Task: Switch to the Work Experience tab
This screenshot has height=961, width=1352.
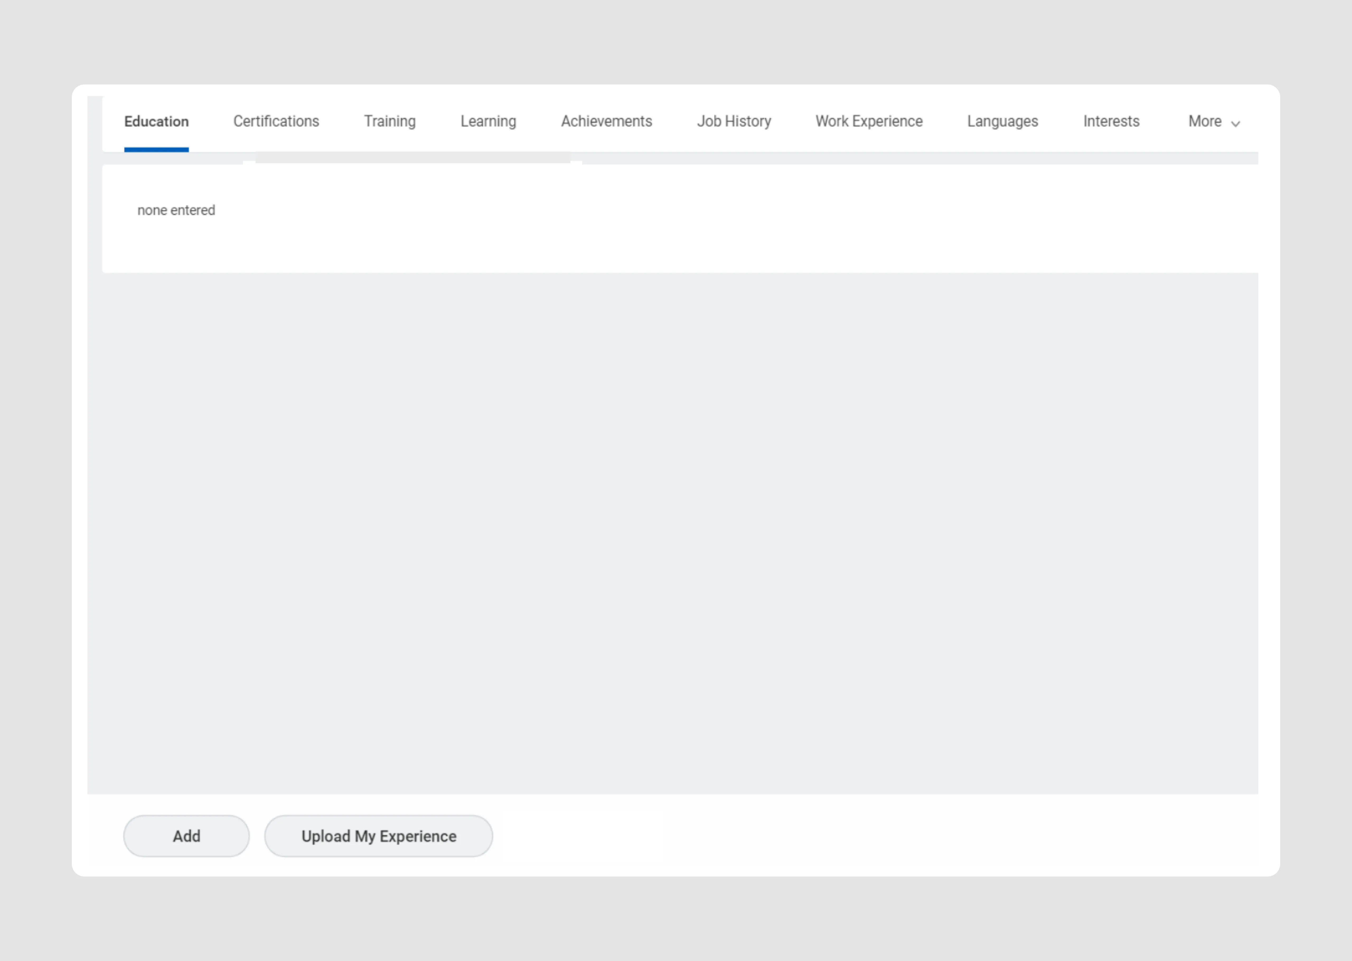Action: (x=868, y=121)
